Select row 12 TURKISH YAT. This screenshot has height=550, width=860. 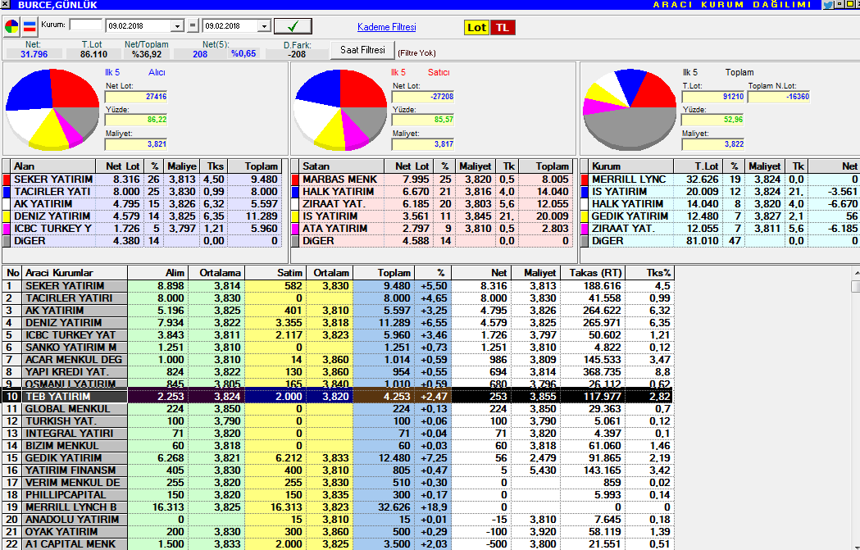coord(338,421)
